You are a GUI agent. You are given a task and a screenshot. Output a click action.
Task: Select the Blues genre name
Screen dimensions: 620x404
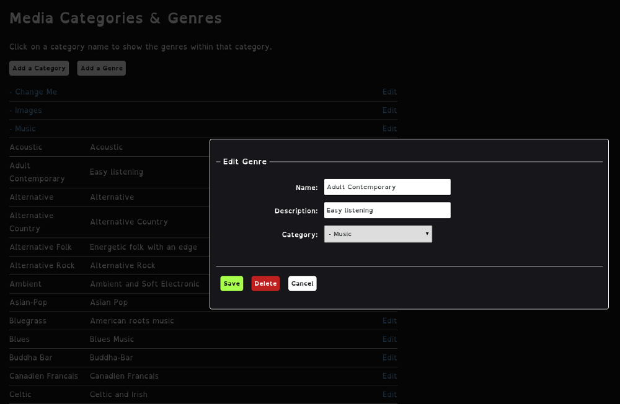pos(19,339)
